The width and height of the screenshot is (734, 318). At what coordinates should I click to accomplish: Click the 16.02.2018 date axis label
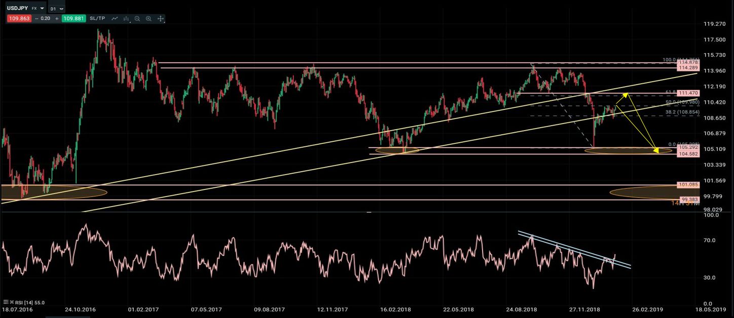[395, 308]
